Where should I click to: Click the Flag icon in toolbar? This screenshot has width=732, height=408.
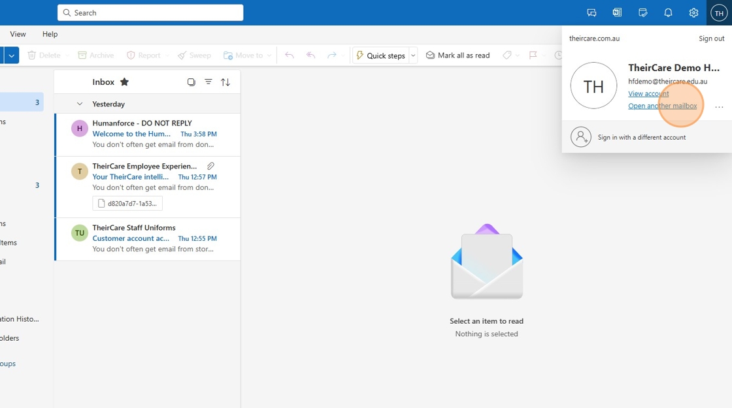click(x=533, y=55)
